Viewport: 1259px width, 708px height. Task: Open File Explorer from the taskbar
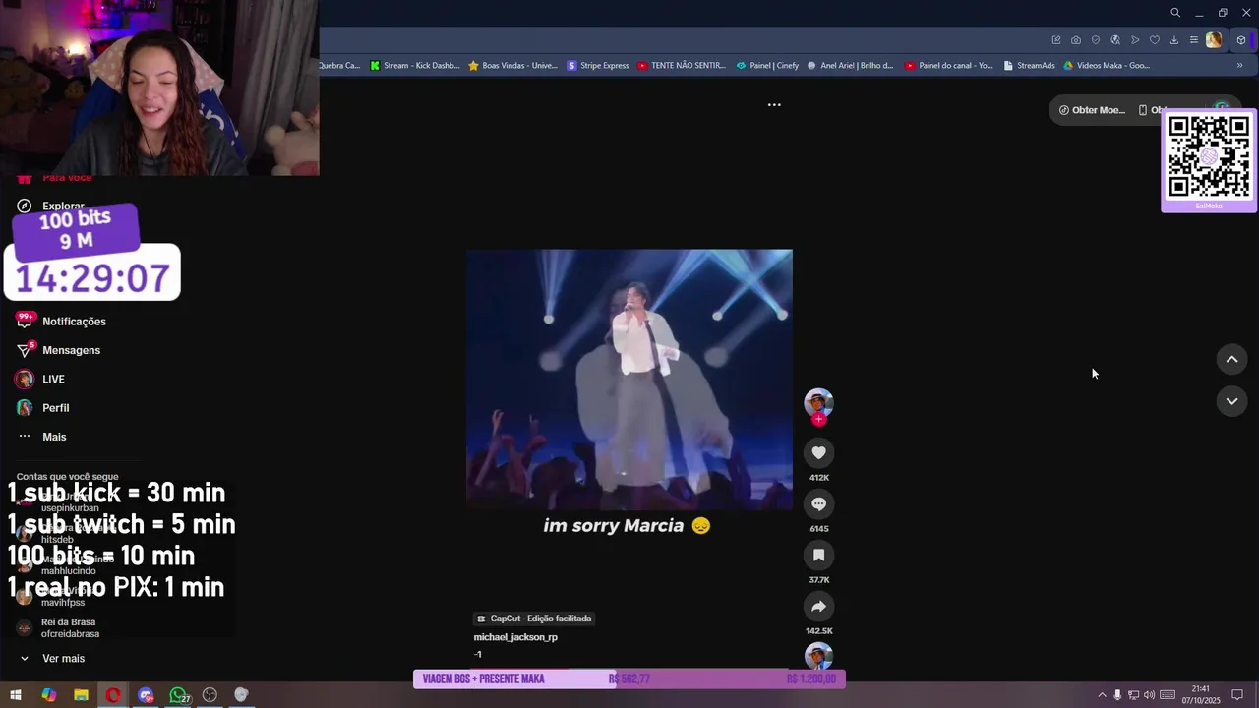click(x=81, y=695)
